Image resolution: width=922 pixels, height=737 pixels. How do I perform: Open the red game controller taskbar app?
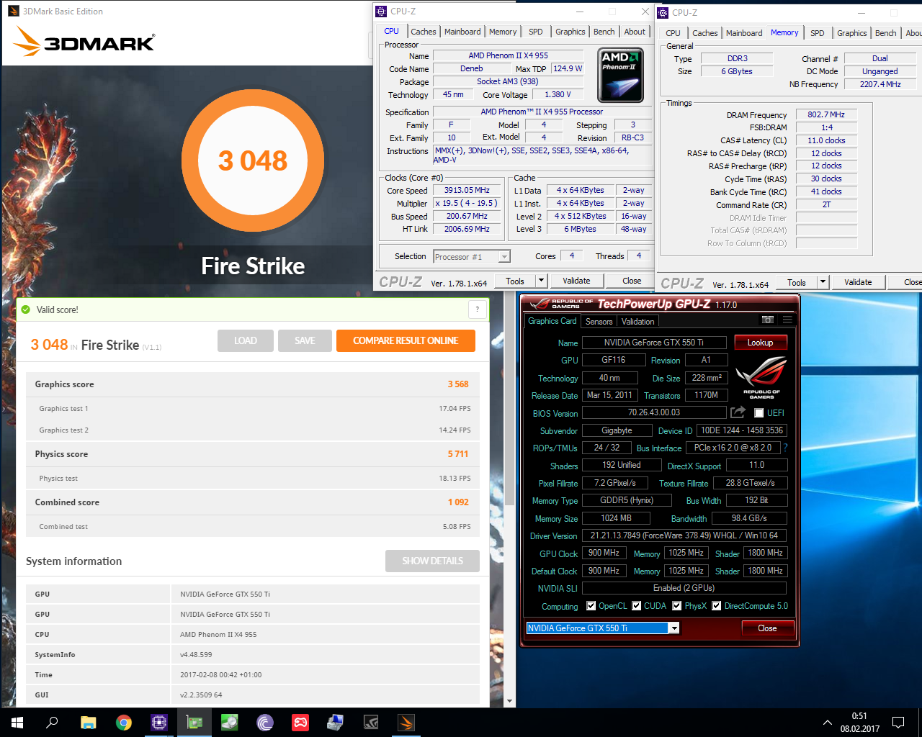click(300, 723)
